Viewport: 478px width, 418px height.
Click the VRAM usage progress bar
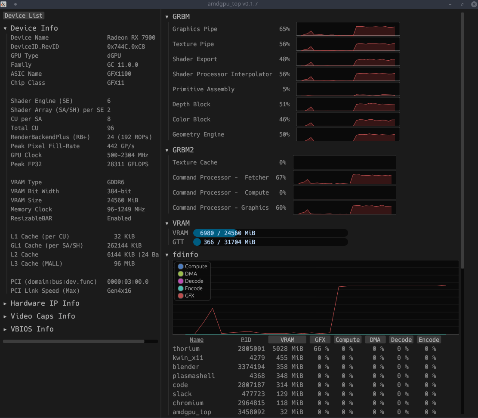tap(270, 233)
